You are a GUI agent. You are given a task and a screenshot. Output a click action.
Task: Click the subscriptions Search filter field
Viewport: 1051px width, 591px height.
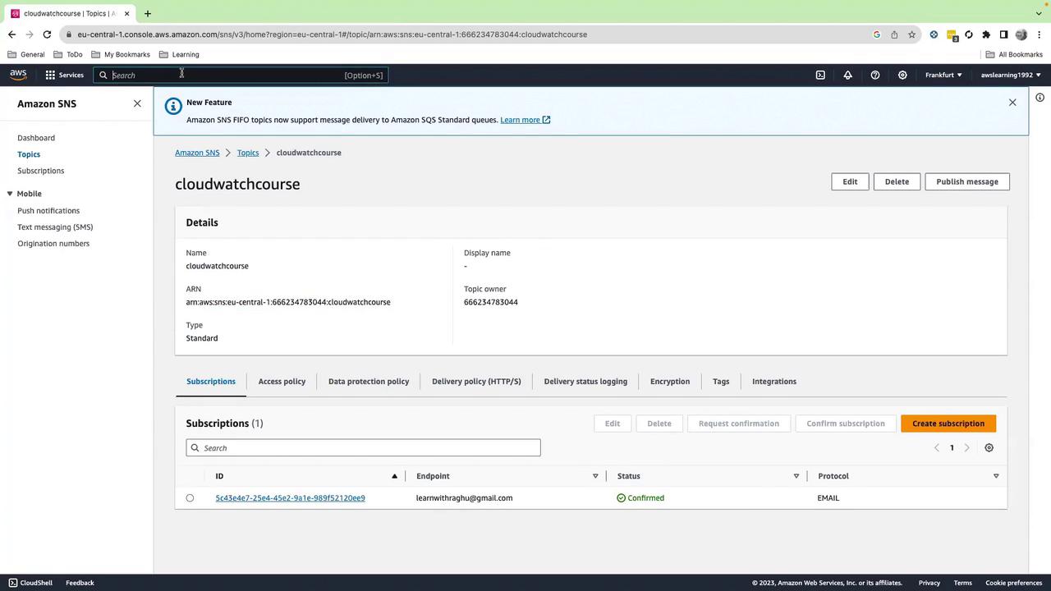point(363,448)
